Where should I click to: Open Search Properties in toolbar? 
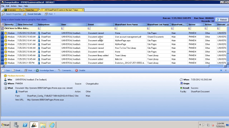pyautogui.click(x=11, y=14)
